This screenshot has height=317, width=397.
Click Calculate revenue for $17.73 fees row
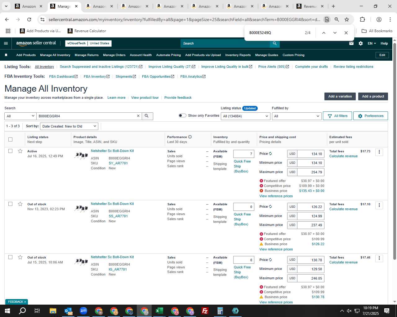click(x=343, y=156)
